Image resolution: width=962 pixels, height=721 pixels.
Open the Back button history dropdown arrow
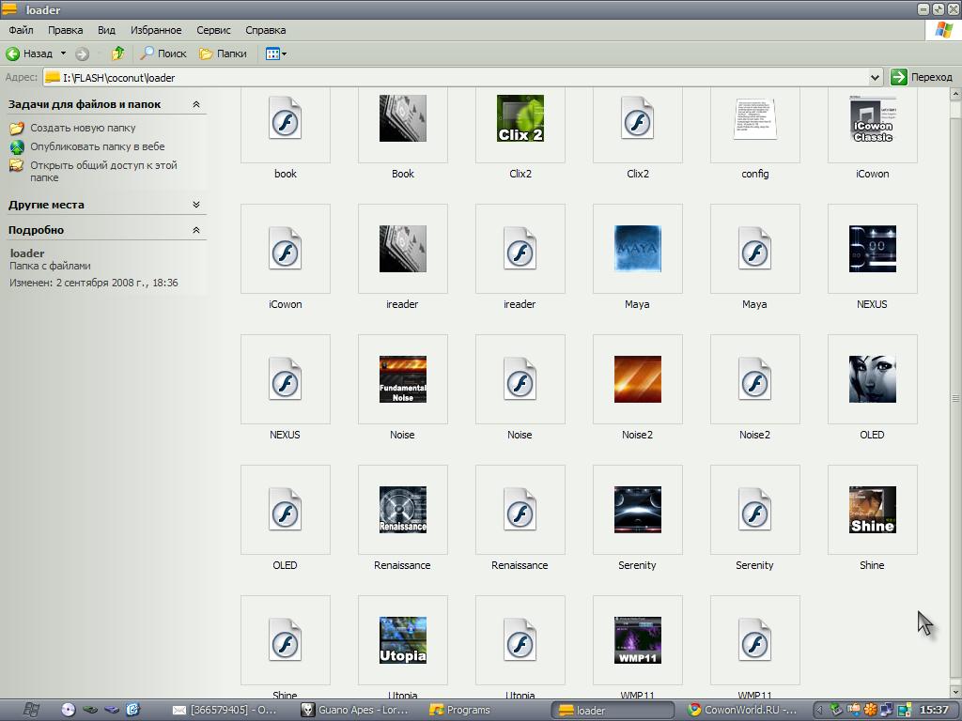[x=63, y=54]
